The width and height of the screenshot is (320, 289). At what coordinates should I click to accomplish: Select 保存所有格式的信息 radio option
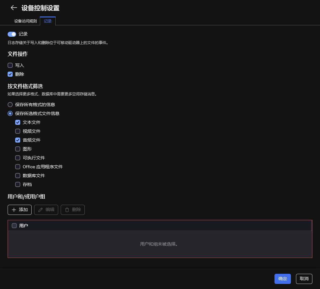(x=10, y=105)
